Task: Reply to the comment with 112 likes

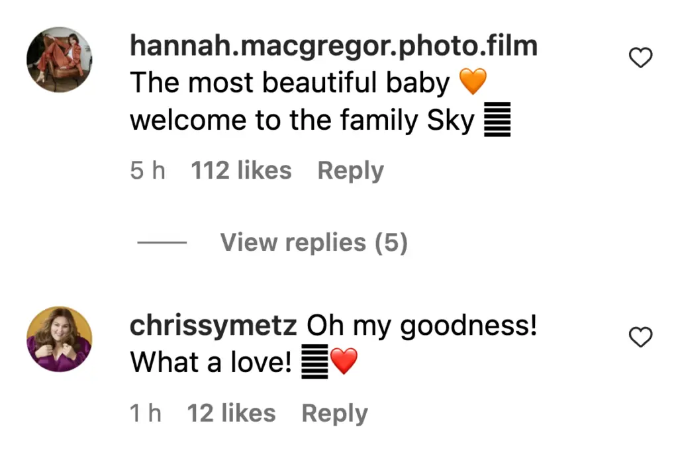Action: click(x=350, y=171)
